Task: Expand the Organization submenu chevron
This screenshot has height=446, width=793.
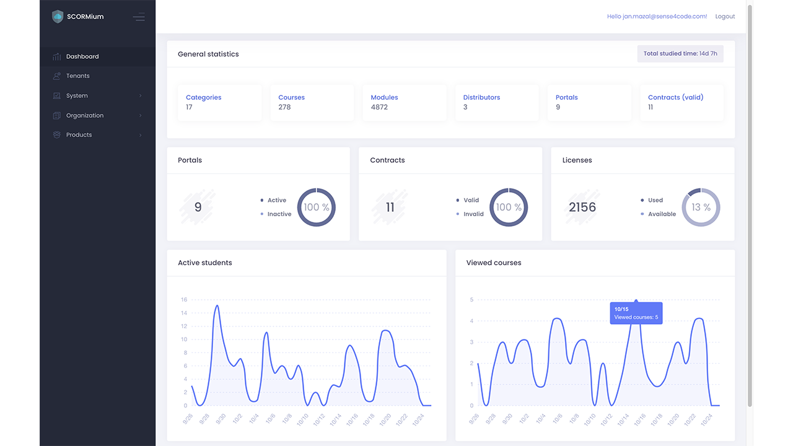Action: pos(141,116)
